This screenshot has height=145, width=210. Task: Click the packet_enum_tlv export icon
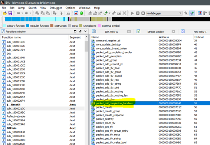[93, 123]
